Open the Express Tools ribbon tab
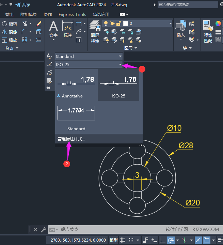The image size is (223, 245). pyautogui.click(x=72, y=15)
